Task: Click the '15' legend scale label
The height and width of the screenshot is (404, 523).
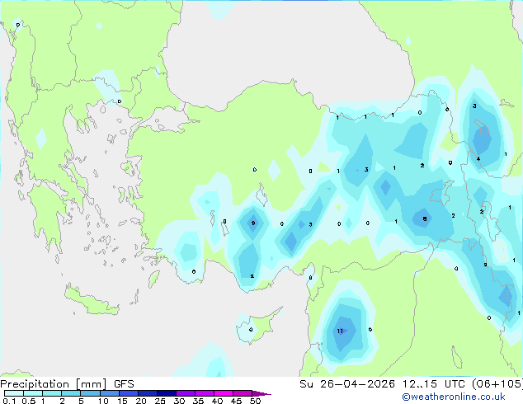Action: pos(122,401)
